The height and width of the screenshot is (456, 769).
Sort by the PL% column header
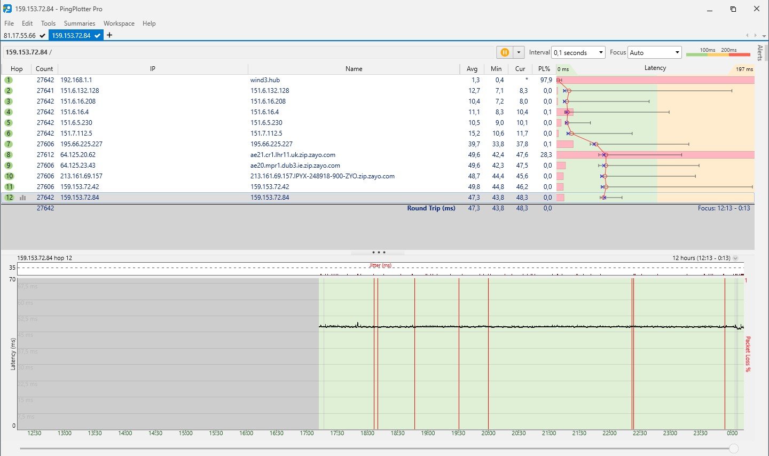coord(544,69)
